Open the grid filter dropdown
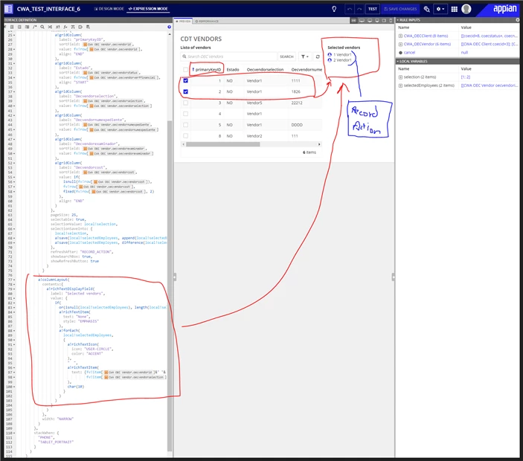This screenshot has height=461, width=523. [x=304, y=57]
